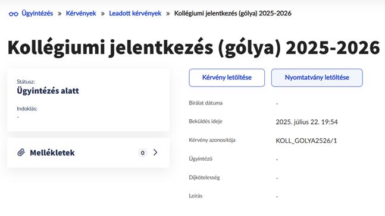Click the Leírás label
Image resolution: width=385 pixels, height=216 pixels.
[x=196, y=196]
